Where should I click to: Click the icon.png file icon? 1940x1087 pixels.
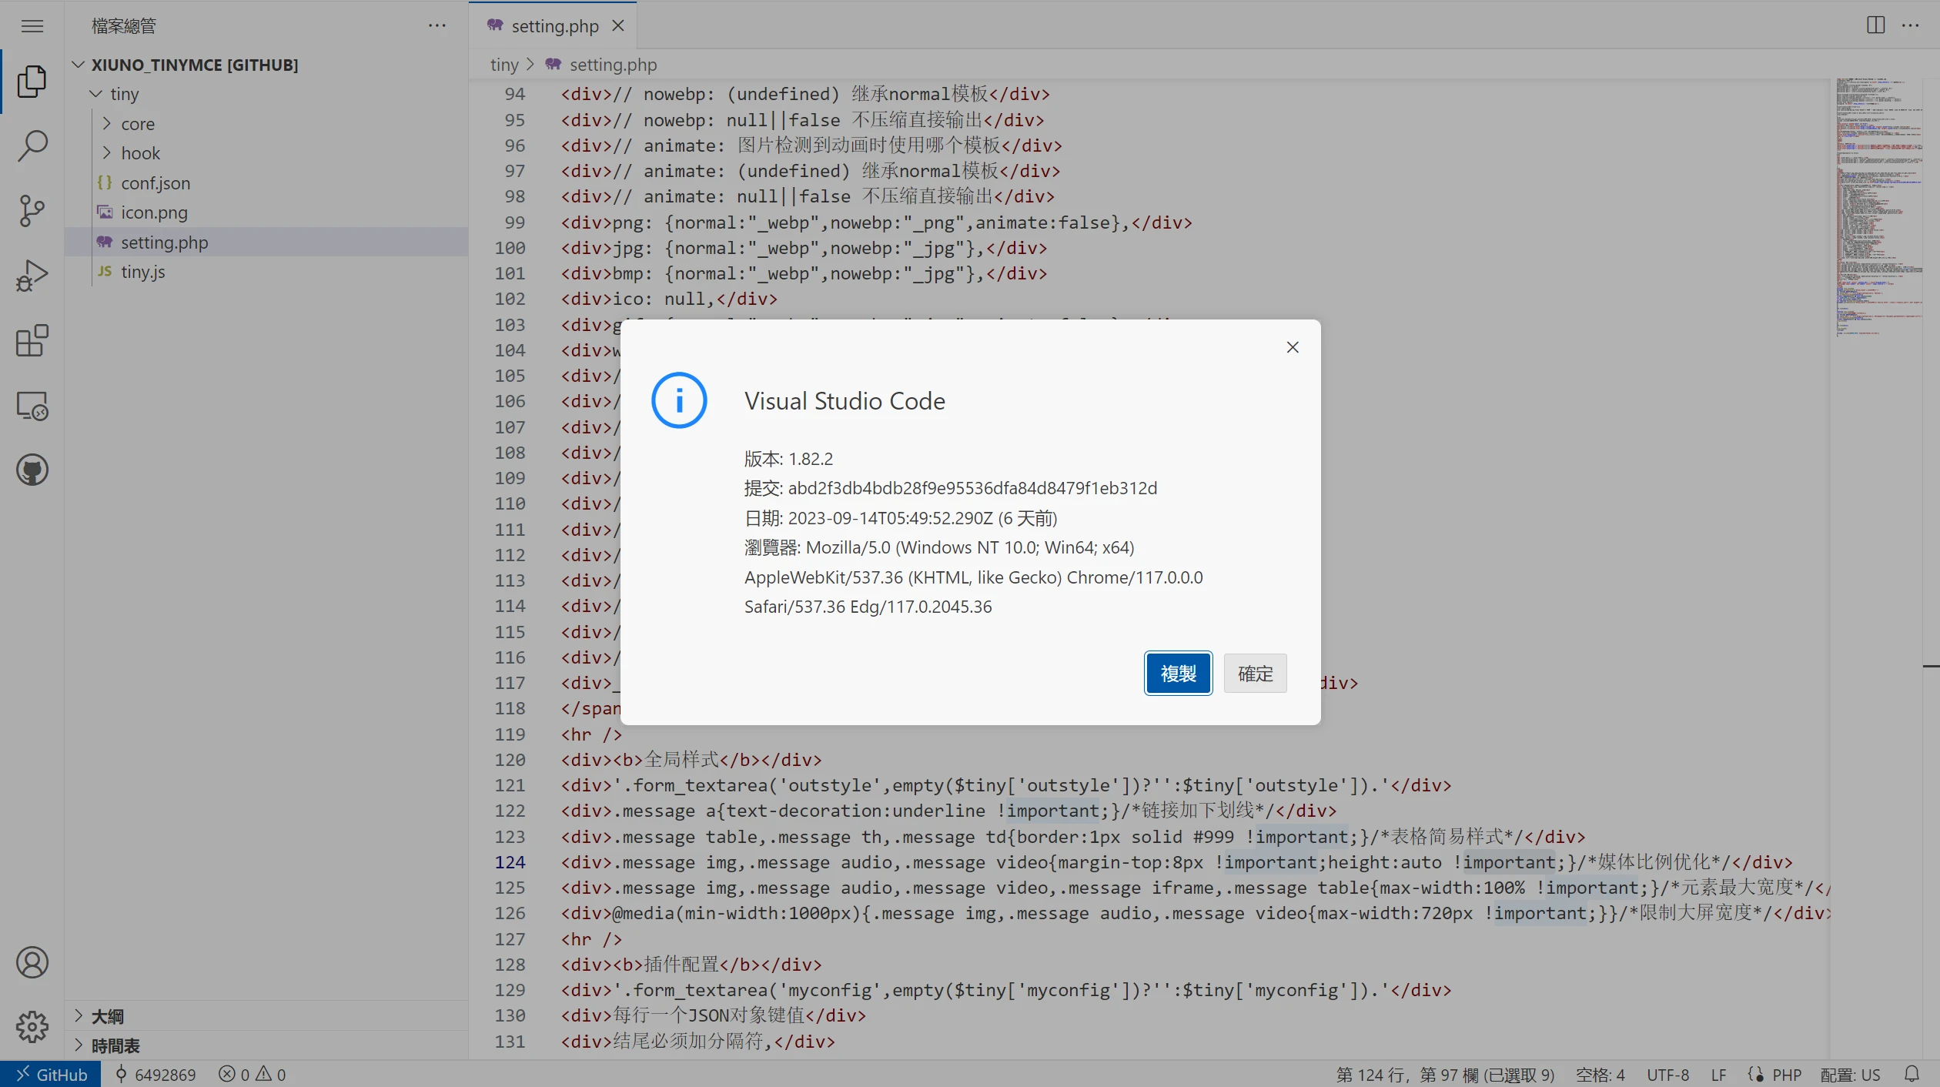pos(105,212)
